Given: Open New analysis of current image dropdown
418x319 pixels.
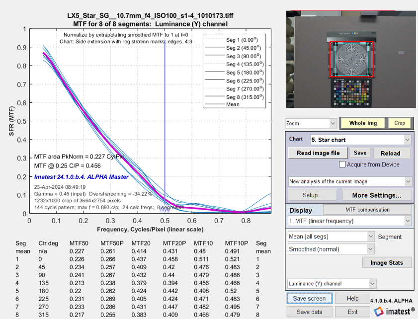Looking at the screenshot, I should click(x=350, y=181).
